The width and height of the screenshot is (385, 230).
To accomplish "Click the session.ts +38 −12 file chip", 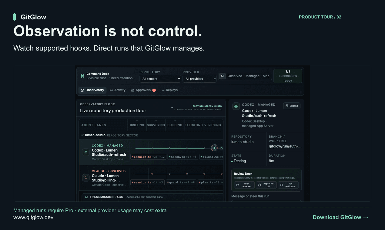I will [x=148, y=157].
